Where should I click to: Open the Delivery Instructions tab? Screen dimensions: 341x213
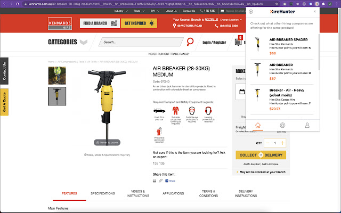pos(246,193)
